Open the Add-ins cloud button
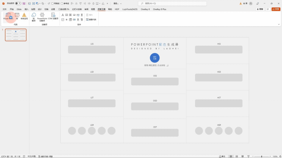The image size is (282, 158). 34,17
